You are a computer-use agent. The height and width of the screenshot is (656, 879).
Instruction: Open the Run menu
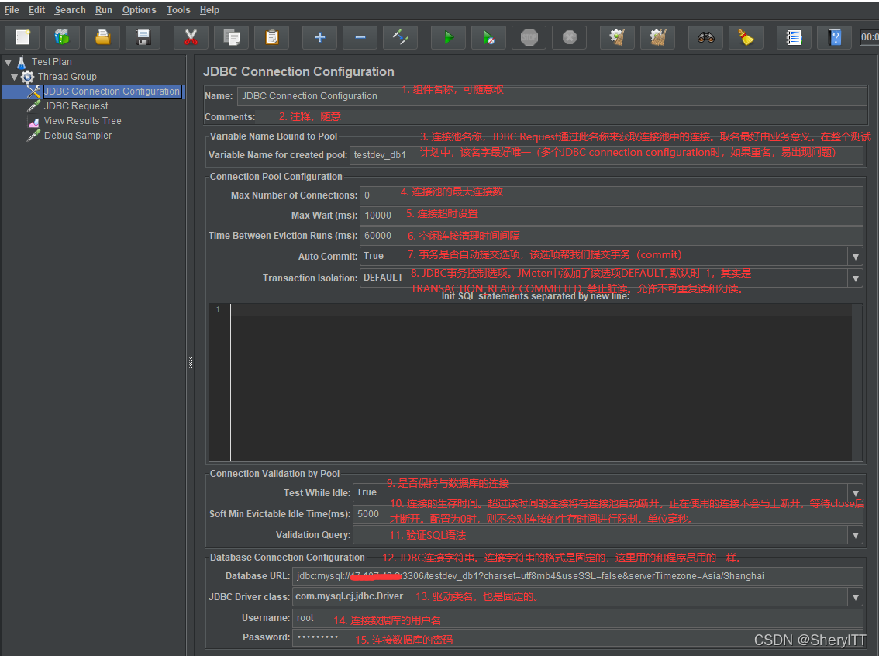103,9
